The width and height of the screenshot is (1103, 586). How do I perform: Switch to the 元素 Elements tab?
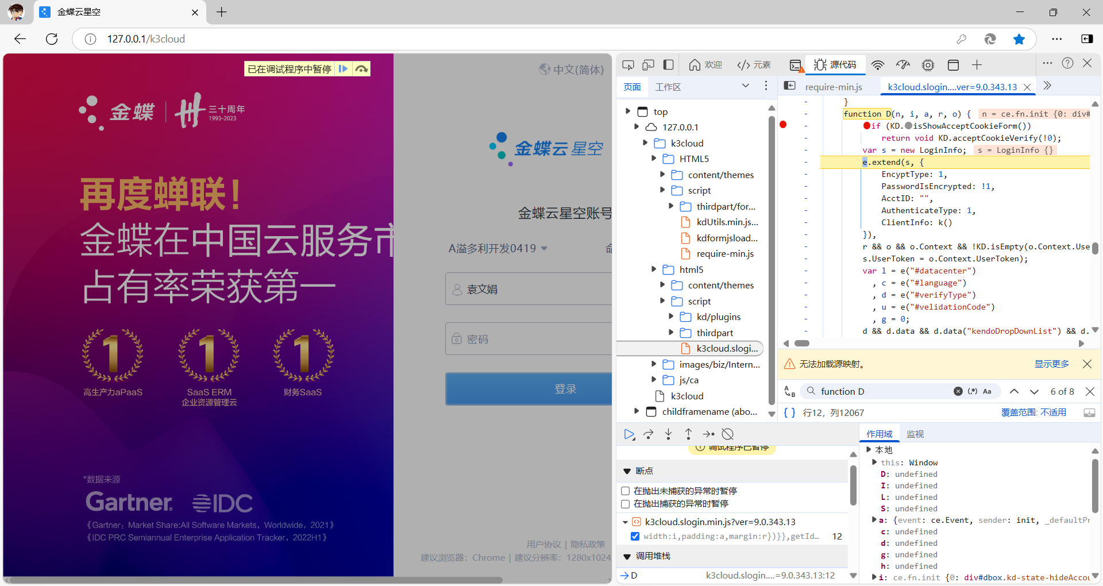(754, 65)
